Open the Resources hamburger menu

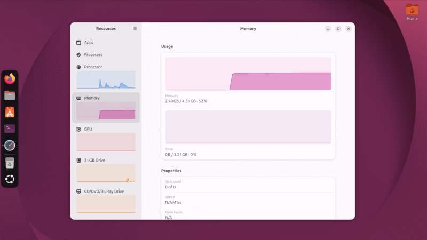(x=135, y=29)
